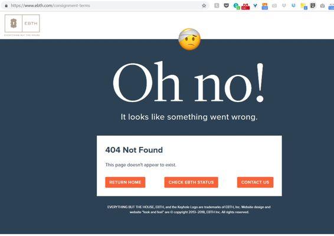334x236 pixels.
Task: Click the Contact Us button
Action: coord(255,182)
